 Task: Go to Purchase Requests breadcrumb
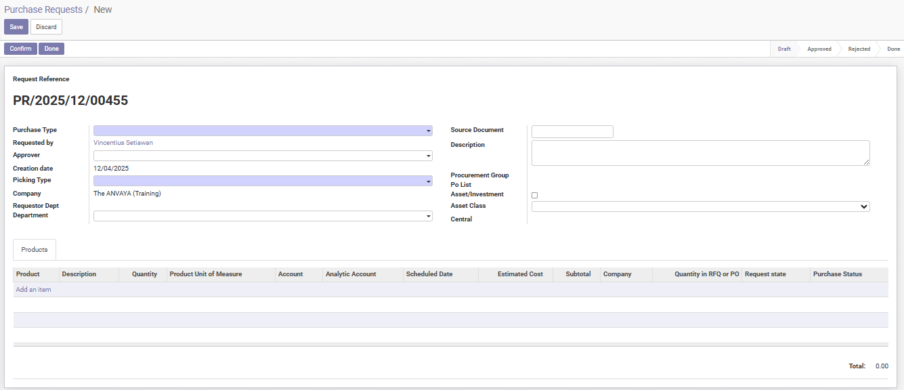point(43,9)
